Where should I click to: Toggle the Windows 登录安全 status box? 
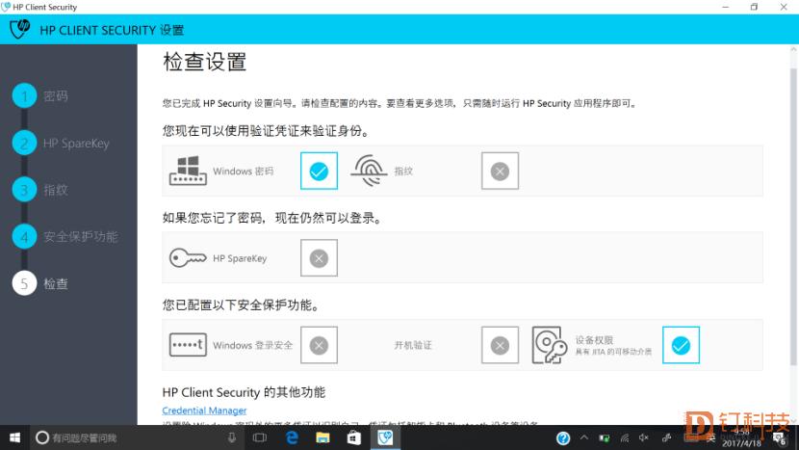coord(319,345)
